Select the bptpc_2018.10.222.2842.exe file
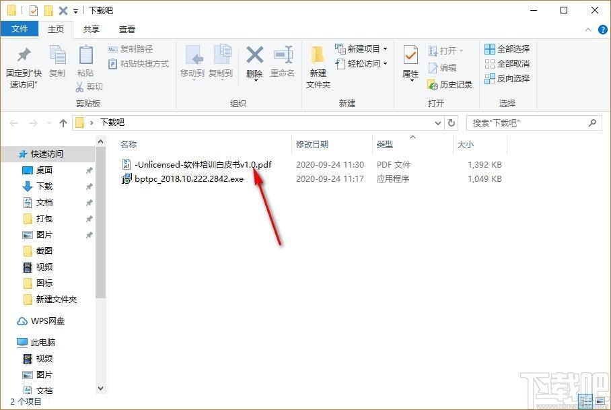This screenshot has height=410, width=611. 189,179
